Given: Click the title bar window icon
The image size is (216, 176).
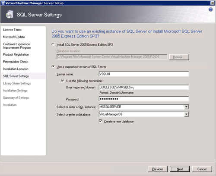Looking at the screenshot, I should pyautogui.click(x=3, y=3).
